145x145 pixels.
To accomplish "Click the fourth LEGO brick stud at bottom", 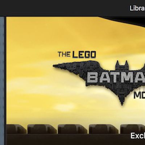I will [104, 129].
